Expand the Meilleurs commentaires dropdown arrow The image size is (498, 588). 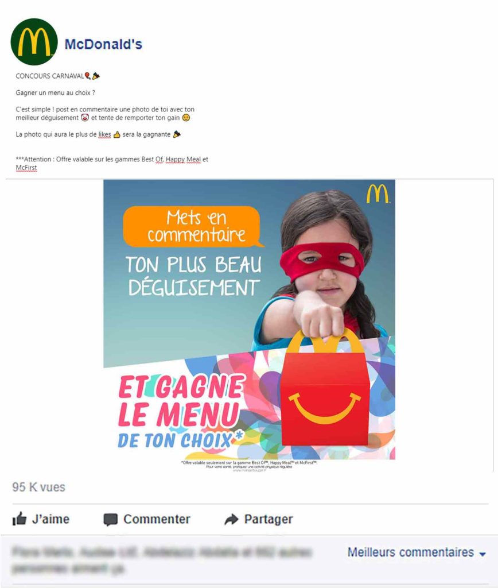(x=483, y=554)
